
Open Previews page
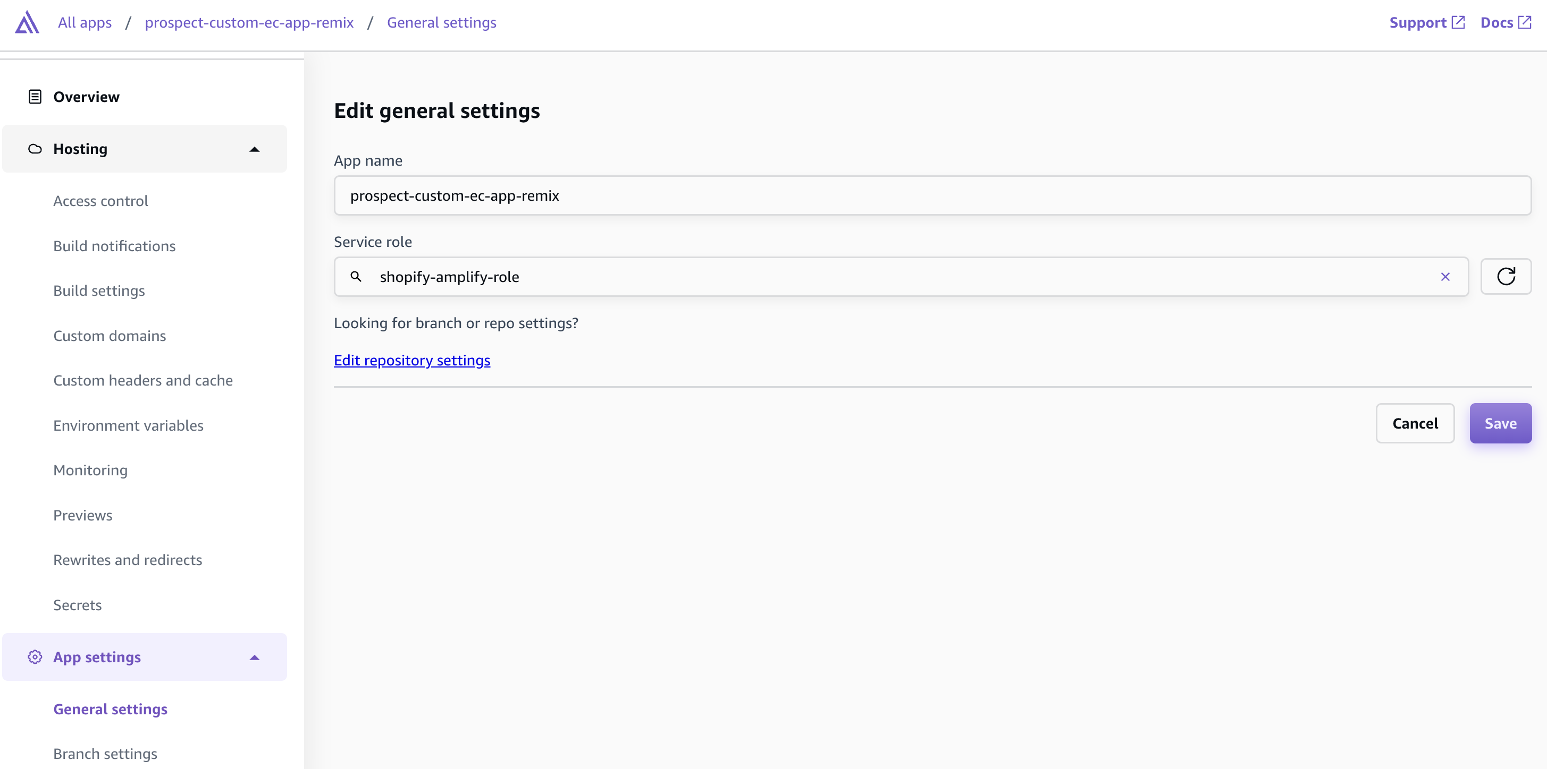click(x=83, y=515)
